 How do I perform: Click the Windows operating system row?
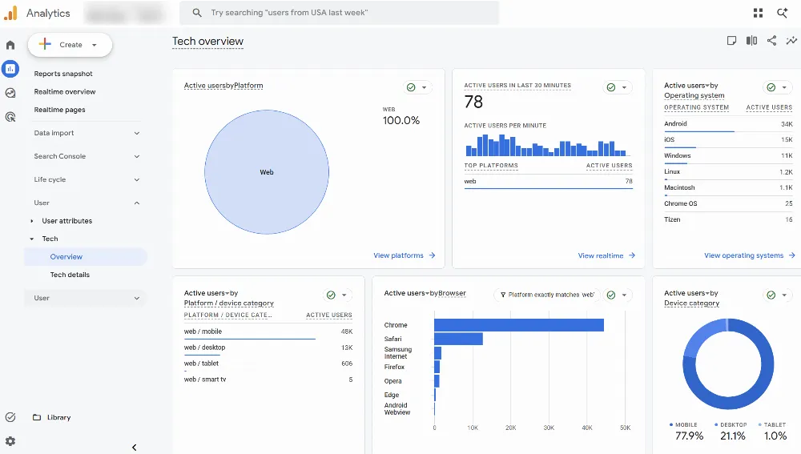(x=728, y=156)
